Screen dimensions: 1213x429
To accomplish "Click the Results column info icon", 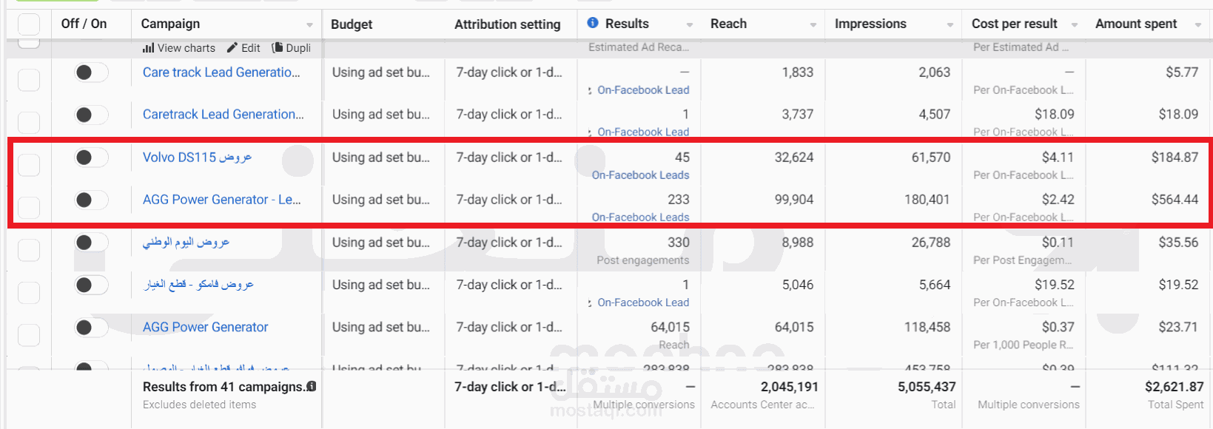I will 593,23.
